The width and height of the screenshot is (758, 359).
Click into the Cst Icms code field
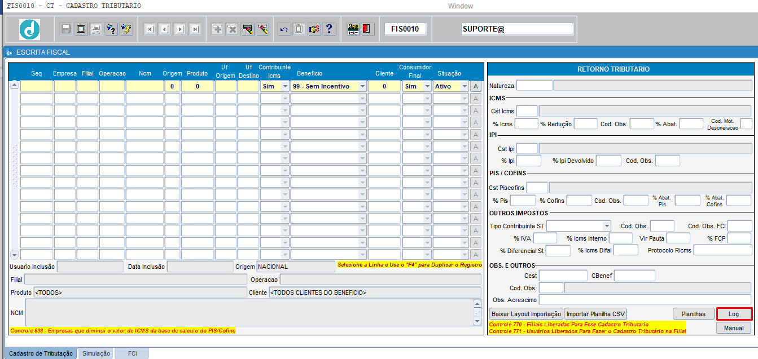[x=527, y=111]
